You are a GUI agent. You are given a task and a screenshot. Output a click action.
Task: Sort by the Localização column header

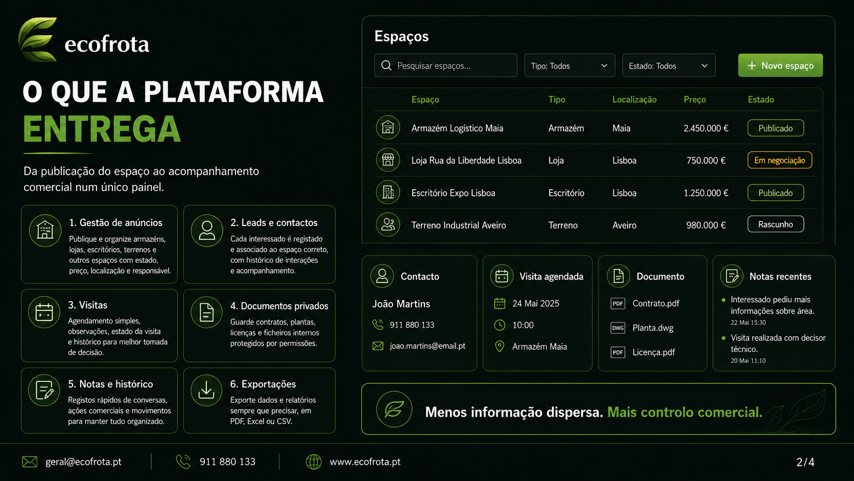pos(634,99)
